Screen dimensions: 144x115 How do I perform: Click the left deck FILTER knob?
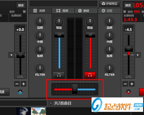[40, 69]
